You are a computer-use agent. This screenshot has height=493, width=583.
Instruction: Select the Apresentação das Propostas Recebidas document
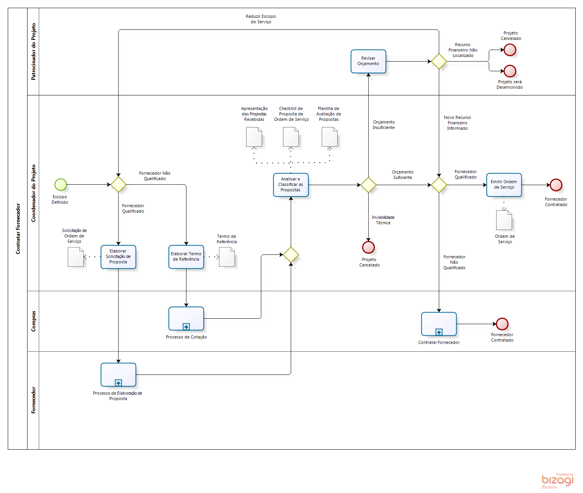[254, 137]
